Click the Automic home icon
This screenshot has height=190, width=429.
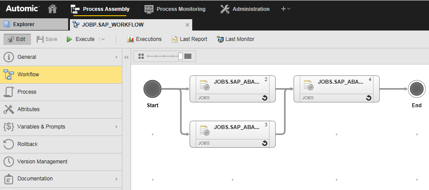click(52, 9)
